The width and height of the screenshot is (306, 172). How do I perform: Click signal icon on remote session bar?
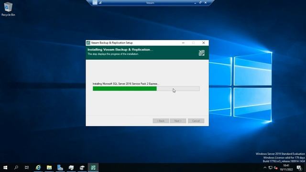[100, 2]
